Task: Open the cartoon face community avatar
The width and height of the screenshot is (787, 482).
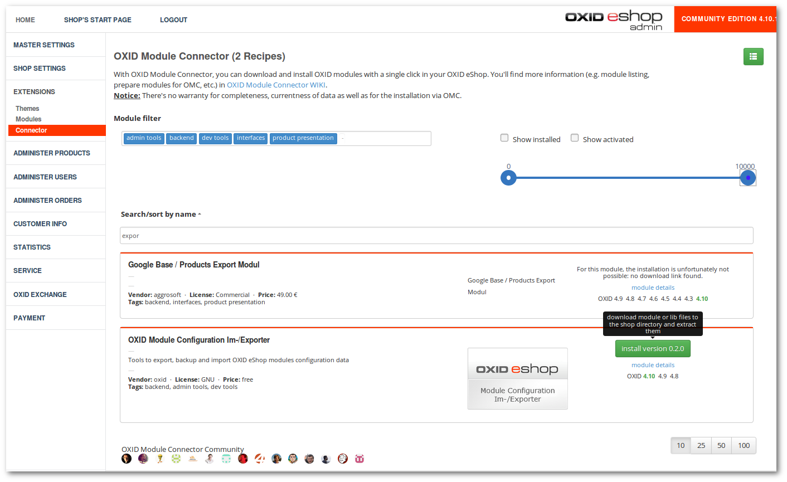Action: tap(293, 459)
